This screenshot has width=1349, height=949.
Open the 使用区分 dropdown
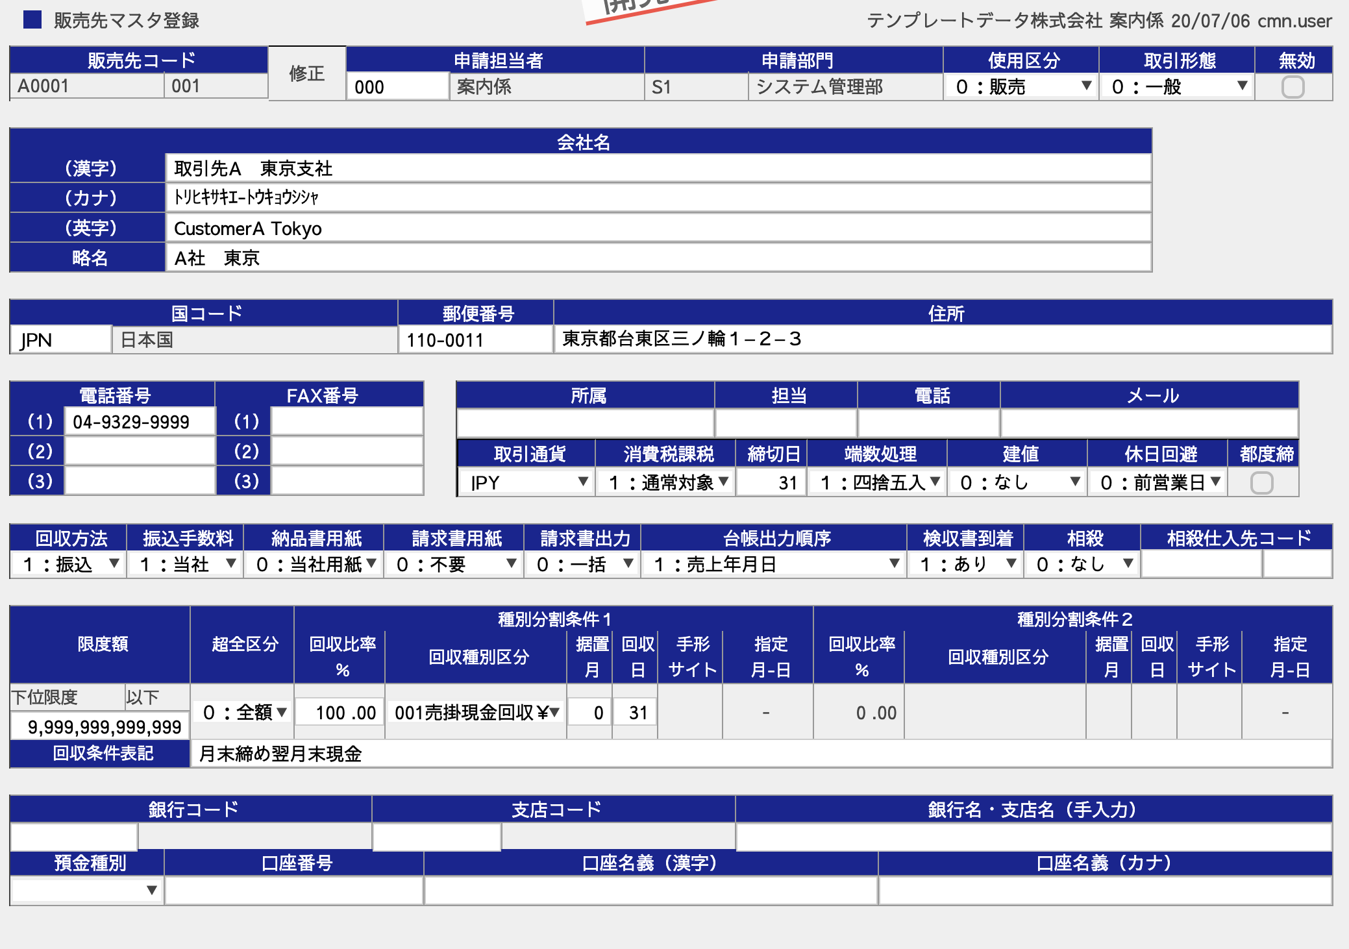click(x=1021, y=86)
